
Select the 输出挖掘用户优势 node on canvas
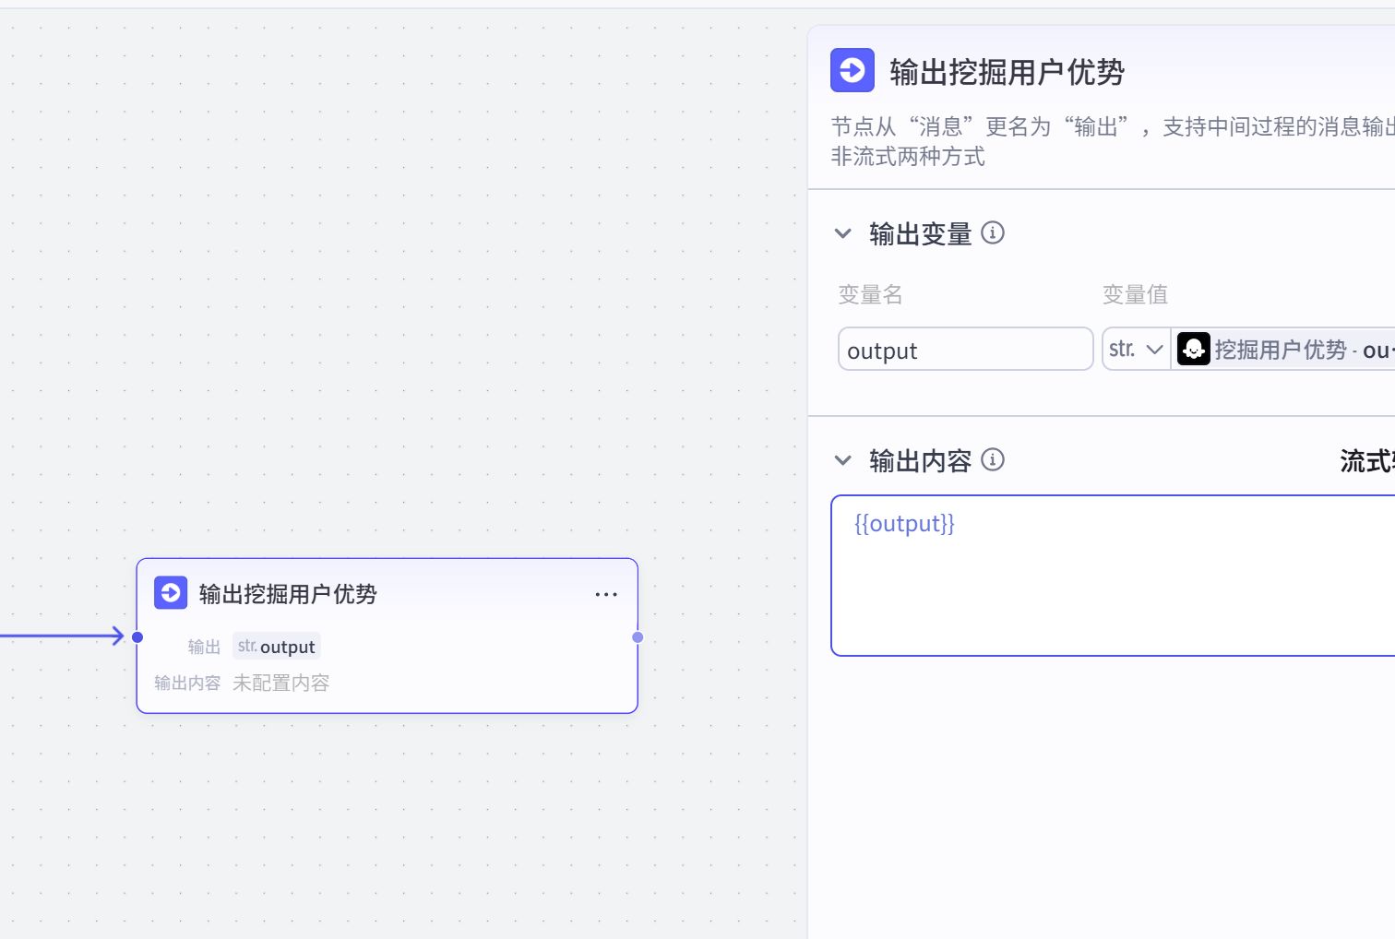[387, 594]
